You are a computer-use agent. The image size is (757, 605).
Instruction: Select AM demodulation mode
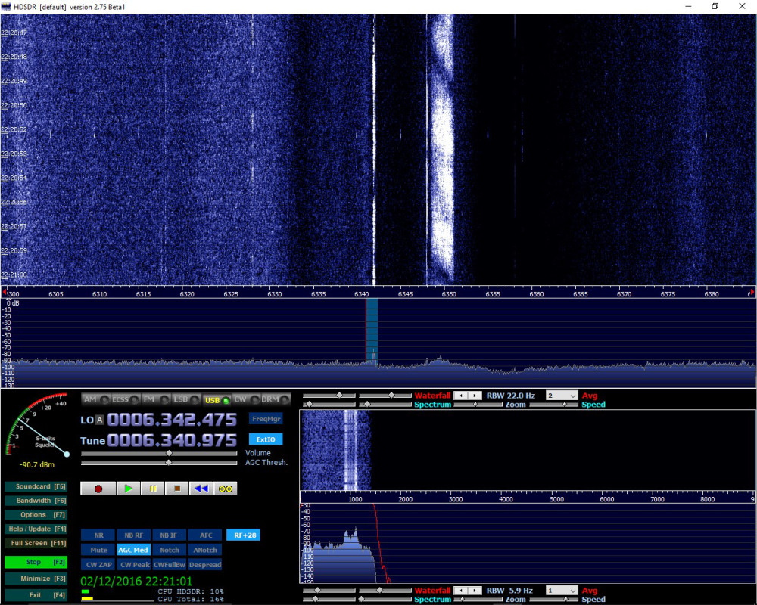coord(95,399)
